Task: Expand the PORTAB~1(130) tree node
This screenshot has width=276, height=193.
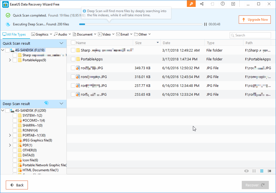Action: [10, 135]
